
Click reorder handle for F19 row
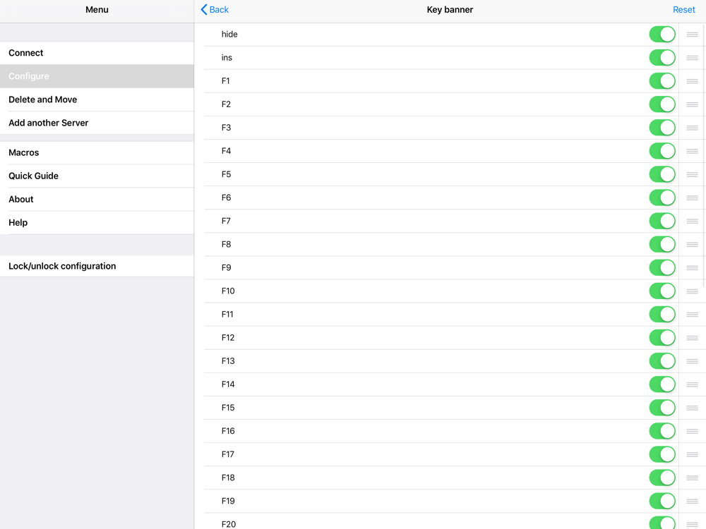point(692,501)
